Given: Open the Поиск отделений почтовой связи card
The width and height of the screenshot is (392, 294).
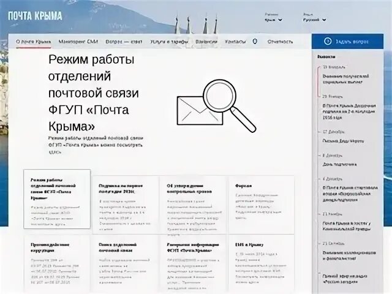Looking at the screenshot, I should click(125, 263).
